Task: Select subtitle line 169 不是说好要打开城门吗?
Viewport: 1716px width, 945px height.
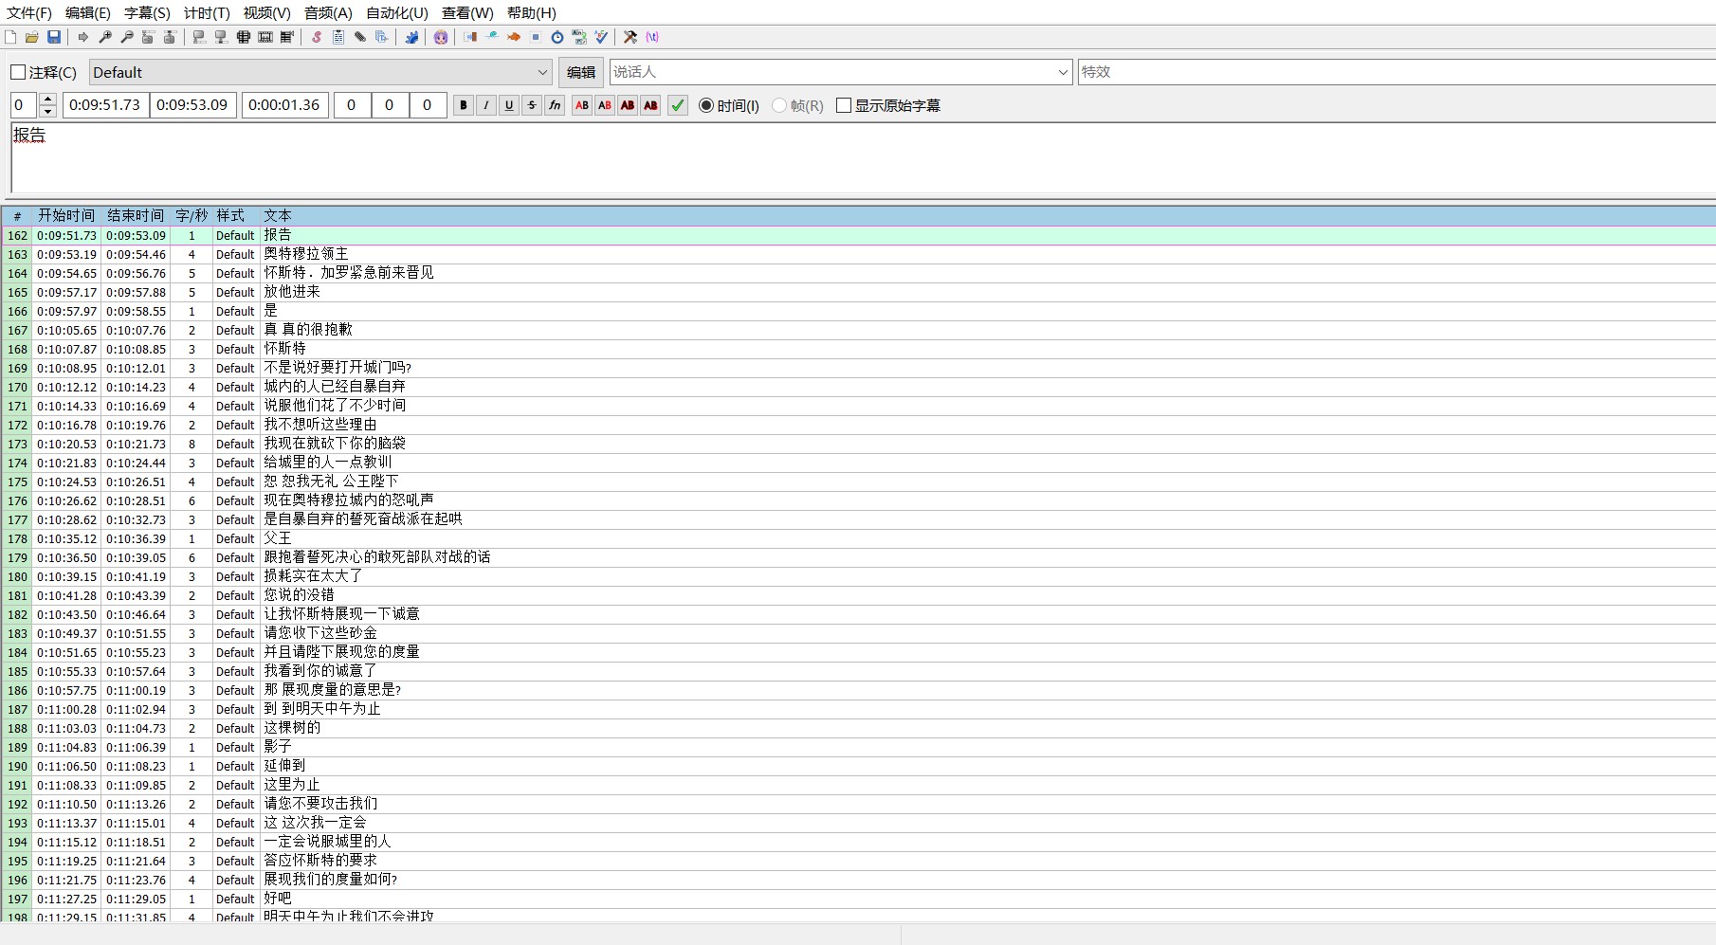Action: coord(858,368)
